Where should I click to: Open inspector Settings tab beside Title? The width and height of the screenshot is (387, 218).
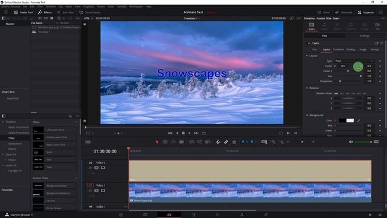coord(365,36)
